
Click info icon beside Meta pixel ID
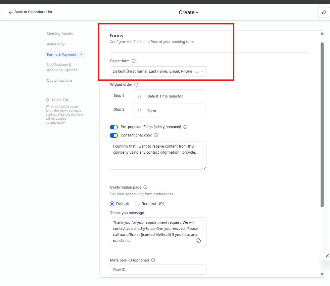[x=153, y=260]
